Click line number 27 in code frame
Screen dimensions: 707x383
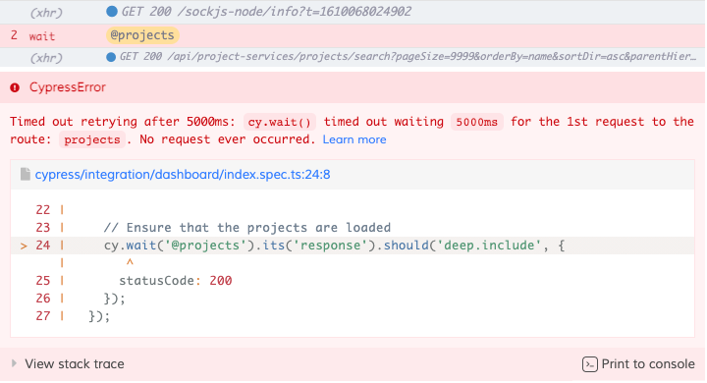(x=43, y=316)
